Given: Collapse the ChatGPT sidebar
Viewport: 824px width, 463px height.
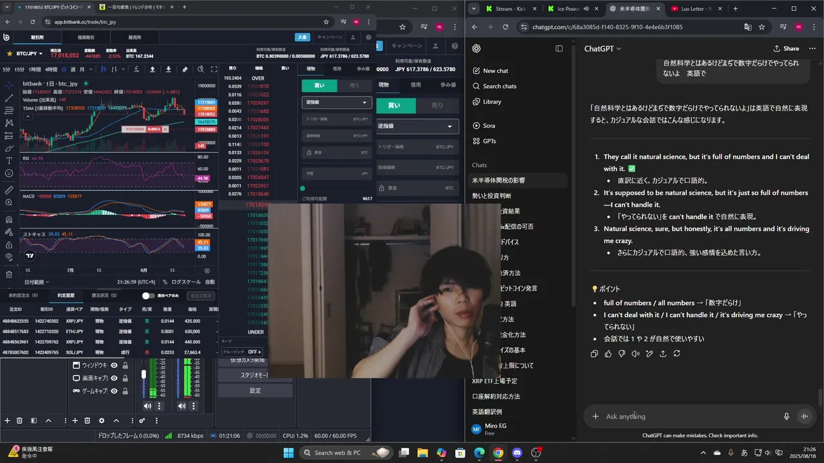Looking at the screenshot, I should [x=559, y=49].
